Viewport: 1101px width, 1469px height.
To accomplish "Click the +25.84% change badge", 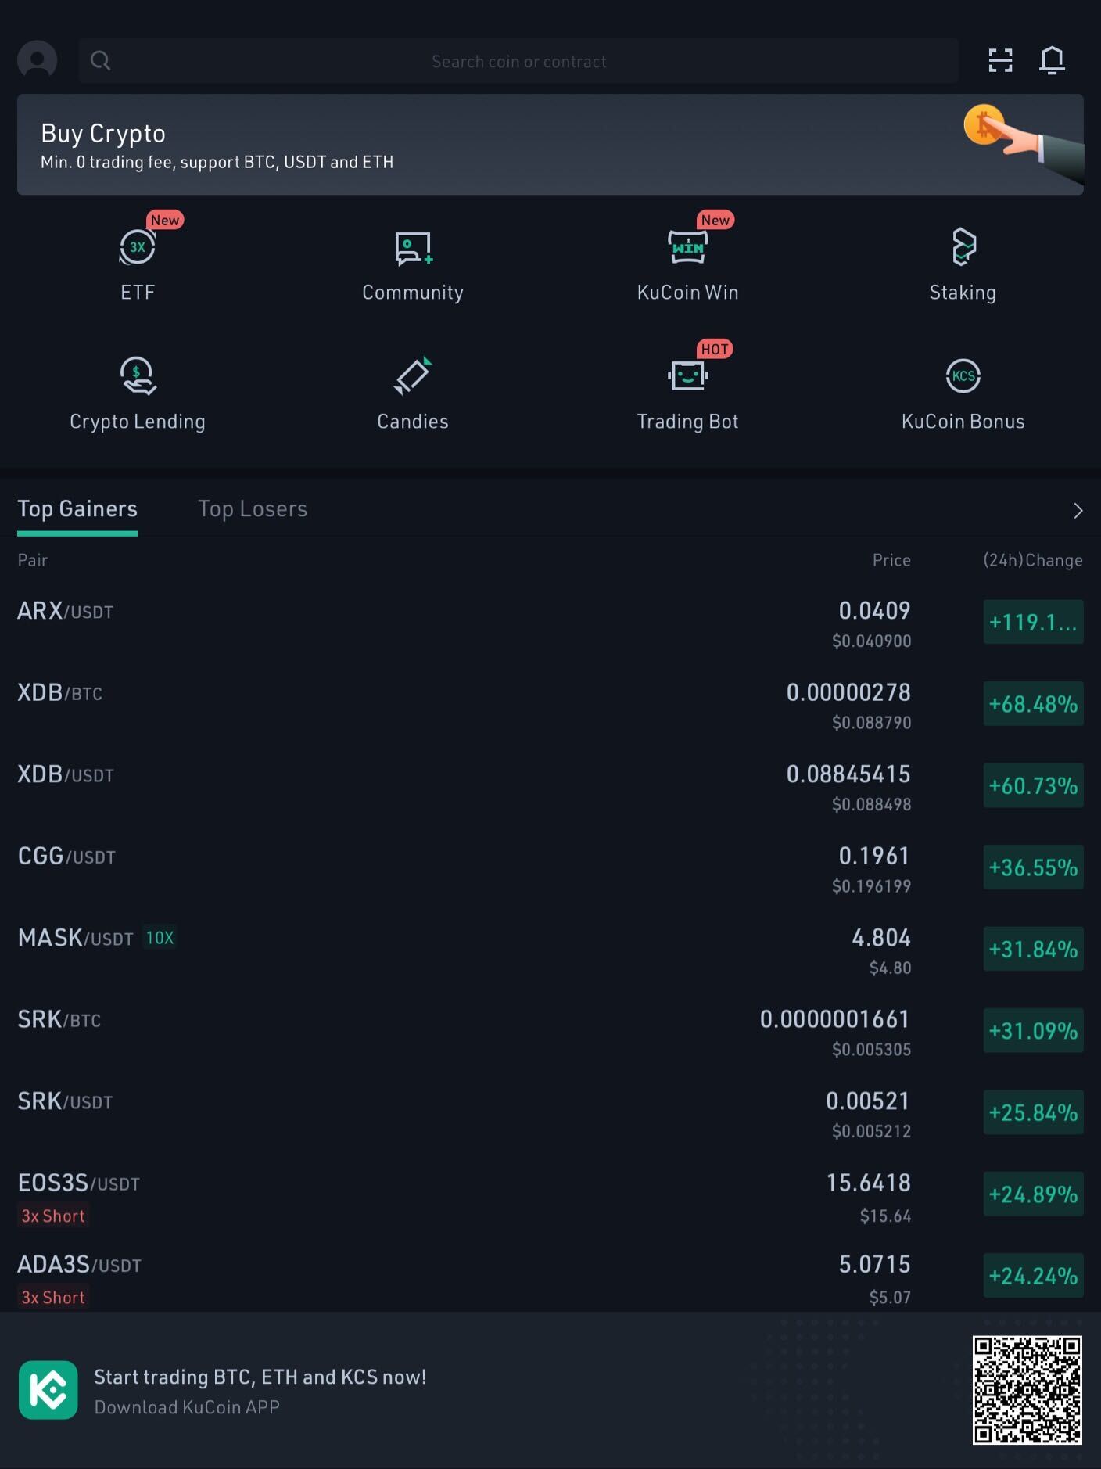I will pos(1033,1112).
